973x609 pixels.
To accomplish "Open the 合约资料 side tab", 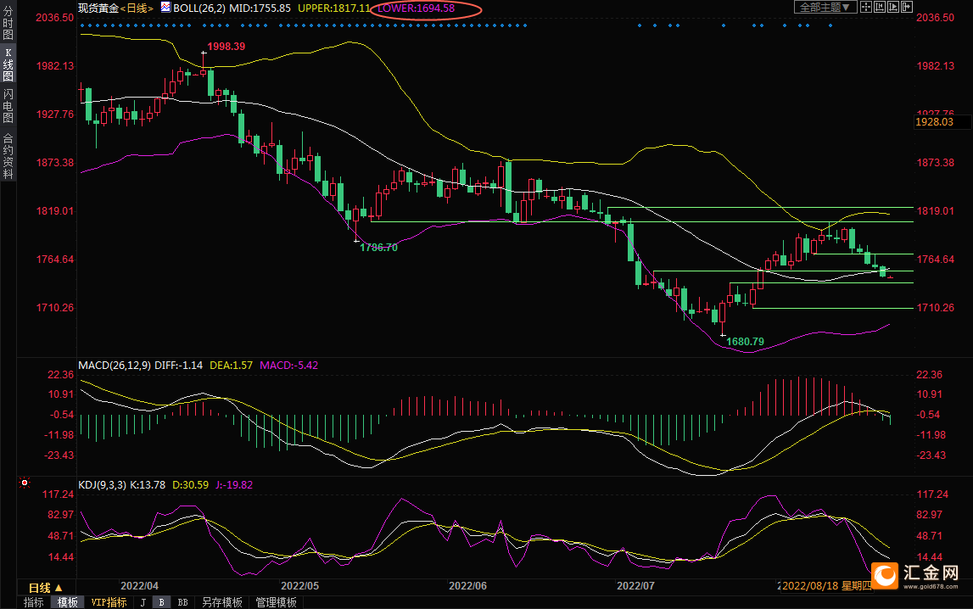I will (8, 156).
